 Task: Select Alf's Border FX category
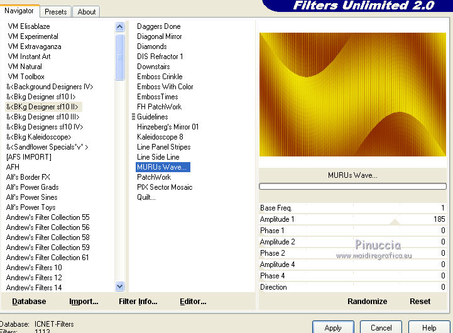(28, 177)
